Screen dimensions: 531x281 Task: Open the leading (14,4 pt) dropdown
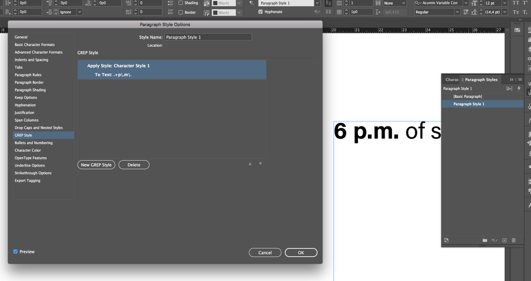[504, 12]
